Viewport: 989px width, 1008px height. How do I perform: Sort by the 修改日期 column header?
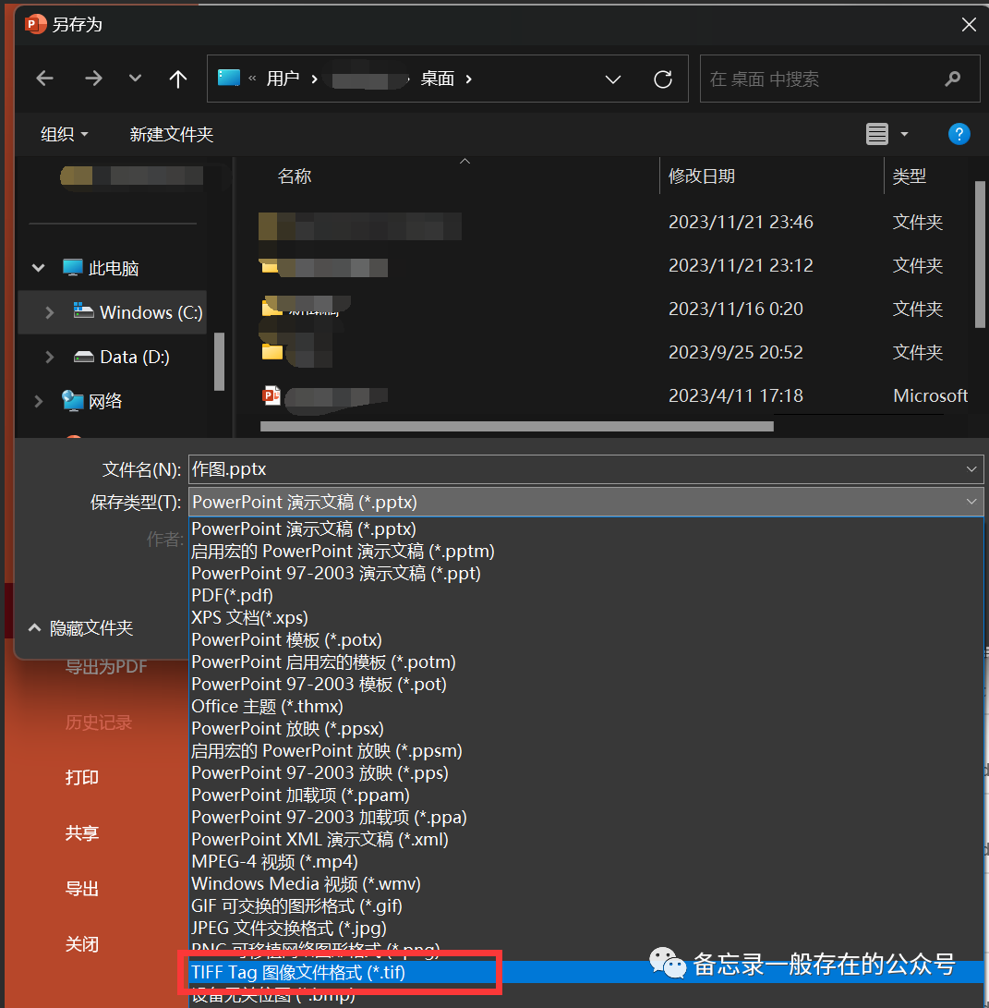tap(701, 176)
